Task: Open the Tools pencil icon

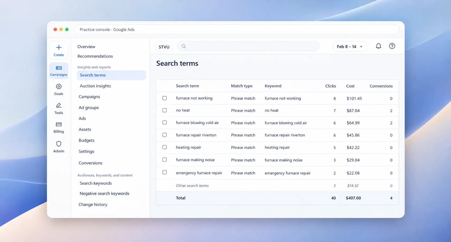Action: [x=59, y=105]
